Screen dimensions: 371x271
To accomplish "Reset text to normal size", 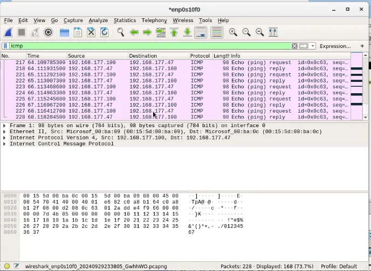I will (260, 32).
